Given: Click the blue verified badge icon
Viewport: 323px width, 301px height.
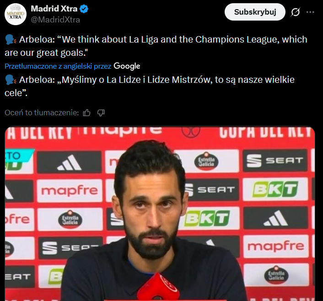Looking at the screenshot, I should 84,9.
